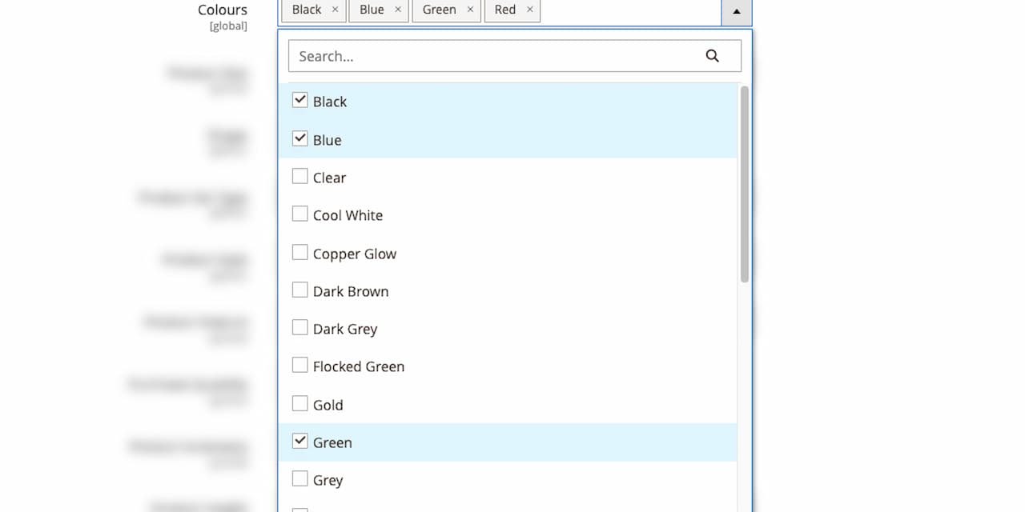Image resolution: width=1025 pixels, height=512 pixels.
Task: Click the colour list vertical scrollbar
Action: click(745, 184)
